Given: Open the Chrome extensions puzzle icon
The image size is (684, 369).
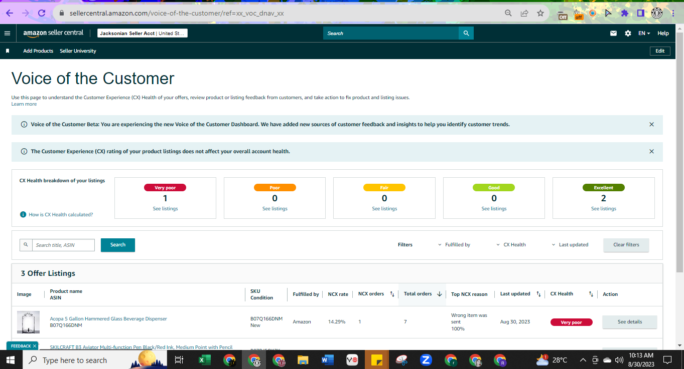Looking at the screenshot, I should (x=624, y=14).
